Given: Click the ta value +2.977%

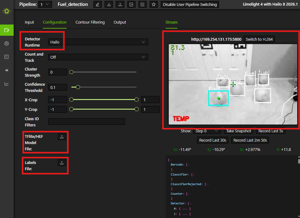Looking at the screenshot, I should (253, 150).
